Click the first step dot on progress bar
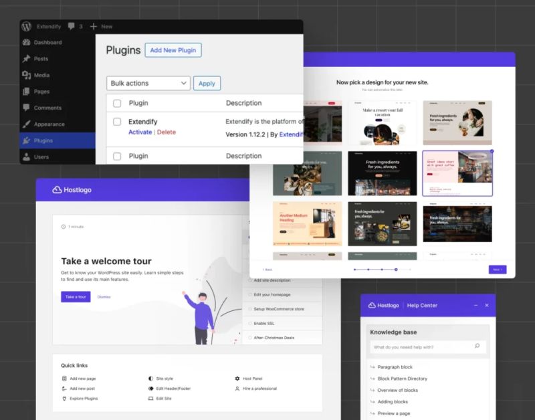535x420 pixels. click(355, 270)
